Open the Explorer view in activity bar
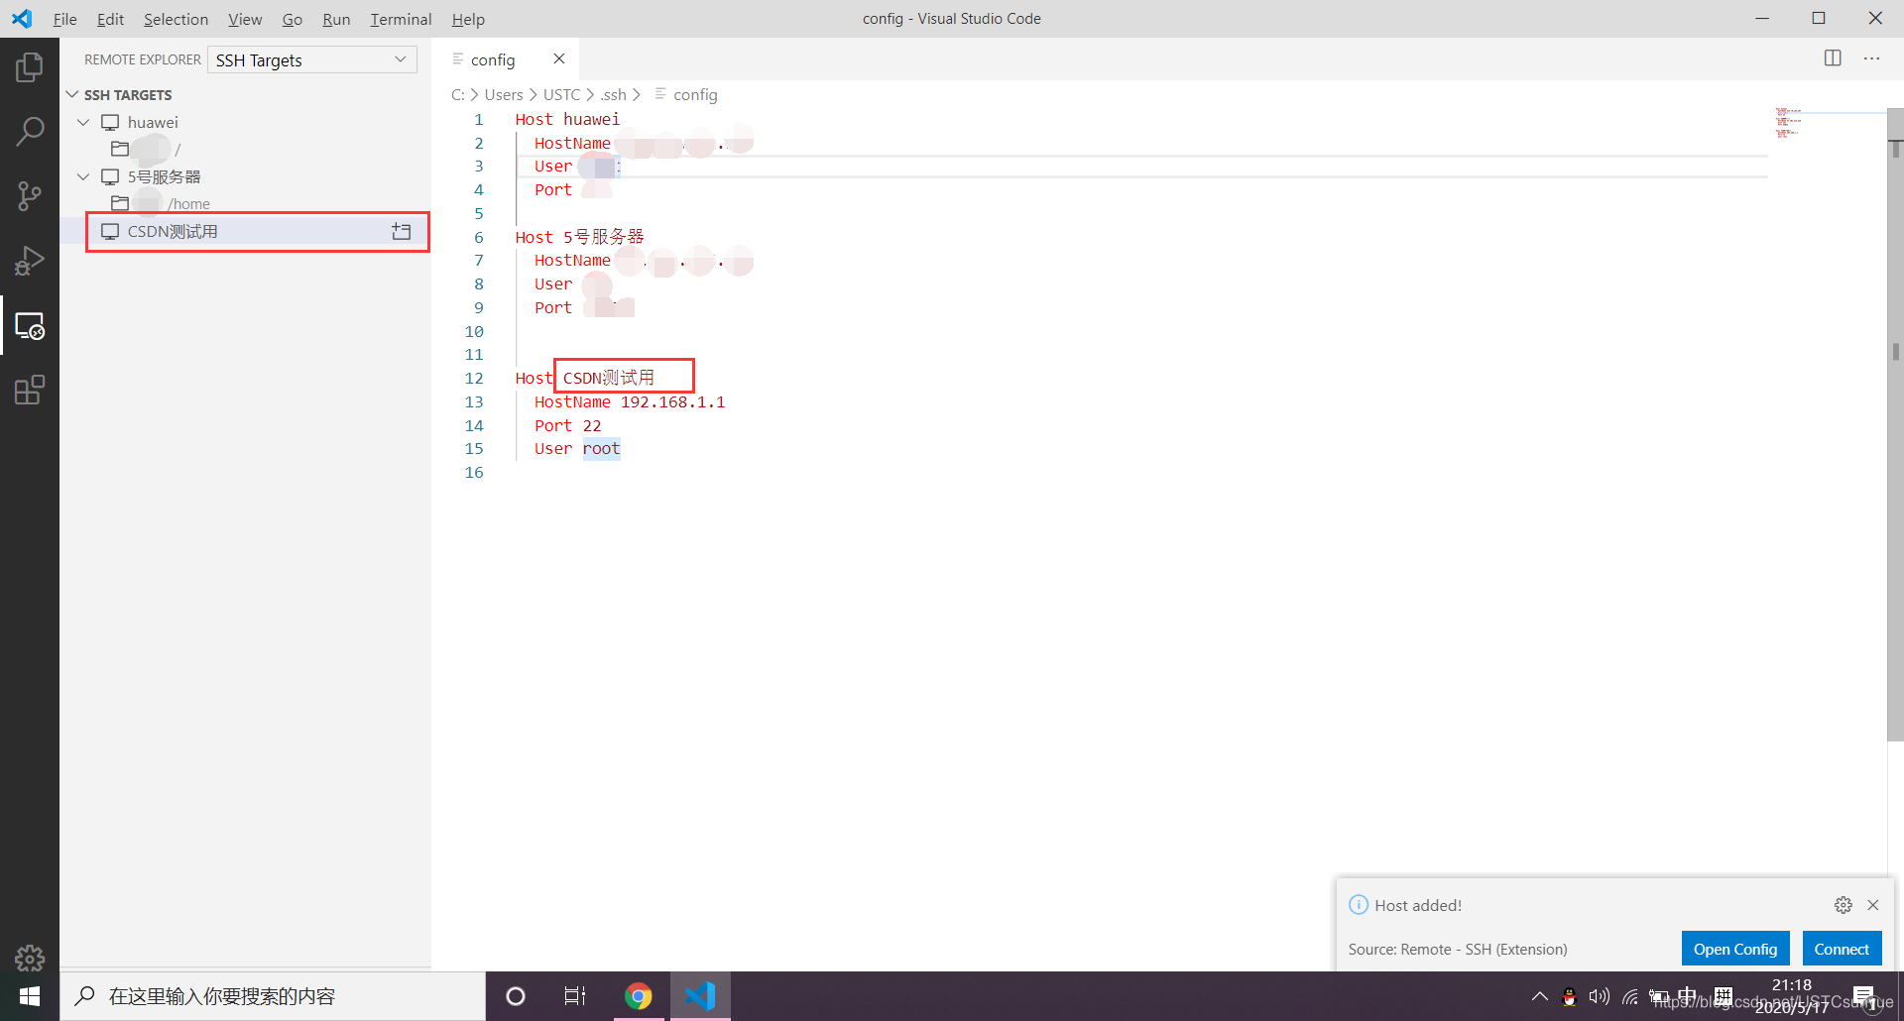 30,67
